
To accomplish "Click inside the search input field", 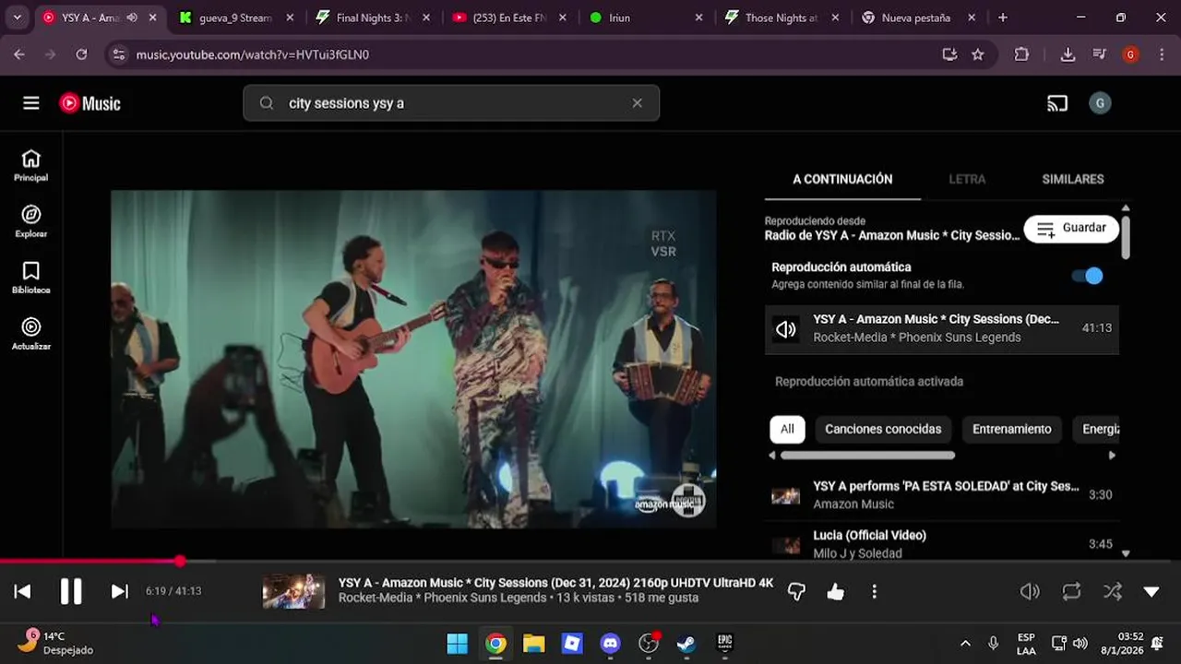I will [x=452, y=103].
